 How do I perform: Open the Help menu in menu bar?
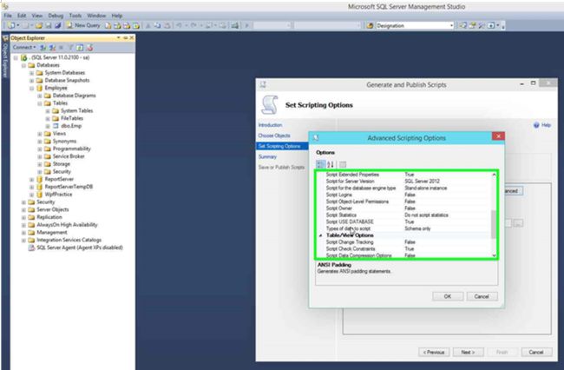(117, 16)
